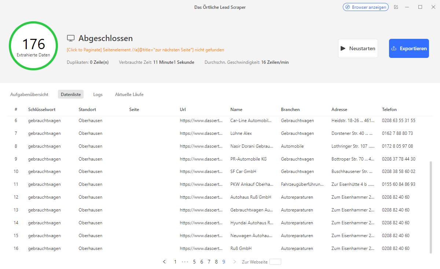Select the name PR-Automobile KG
Viewport: 440px width, 269px height.
(248, 159)
